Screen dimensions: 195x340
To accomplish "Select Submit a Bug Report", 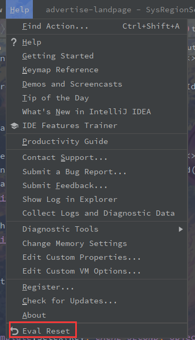I will click(x=96, y=172).
